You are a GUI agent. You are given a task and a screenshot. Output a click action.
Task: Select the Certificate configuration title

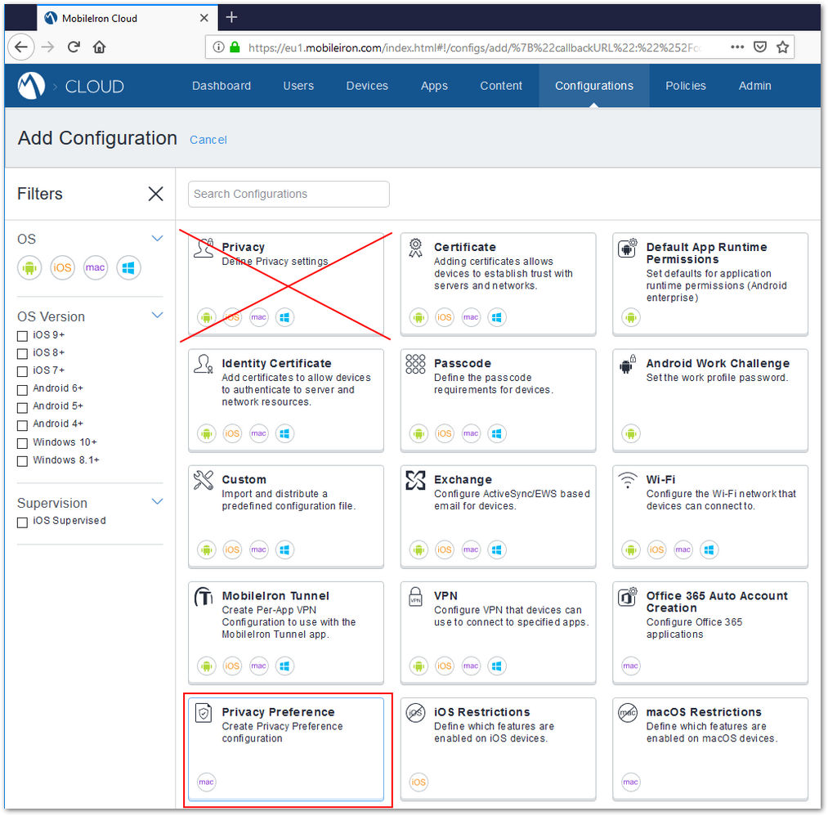click(x=465, y=247)
